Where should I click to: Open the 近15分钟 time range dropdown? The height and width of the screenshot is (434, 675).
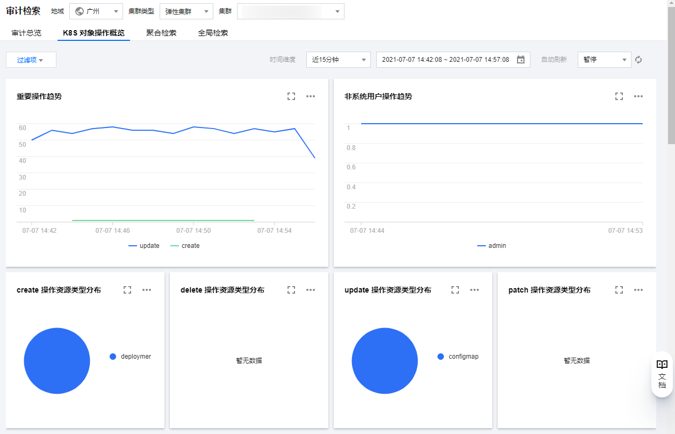(x=339, y=60)
